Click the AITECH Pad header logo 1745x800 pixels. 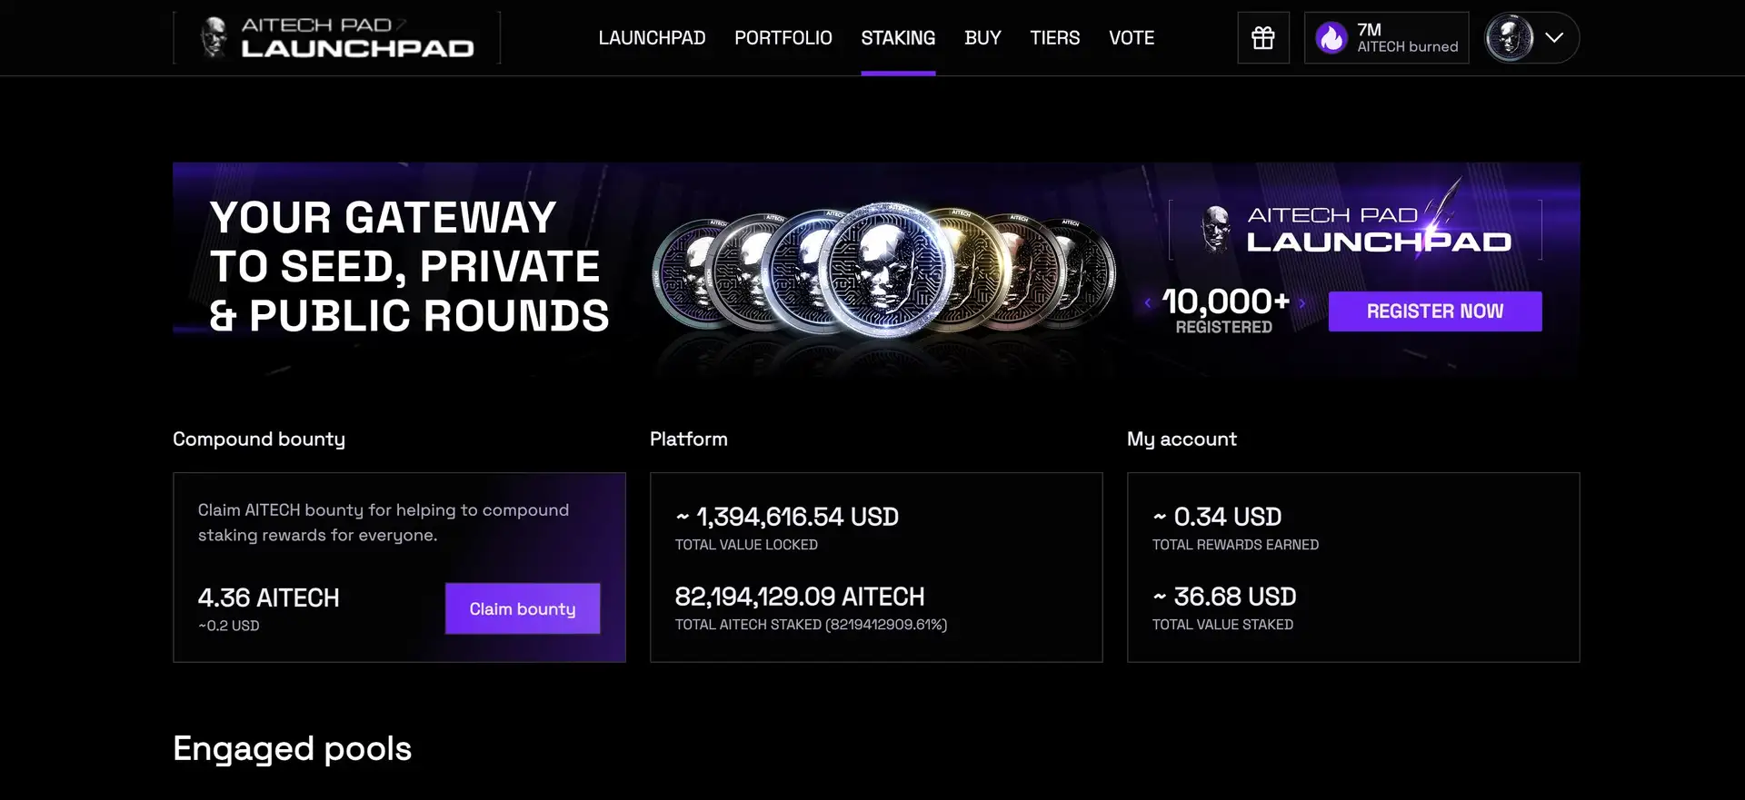[337, 38]
